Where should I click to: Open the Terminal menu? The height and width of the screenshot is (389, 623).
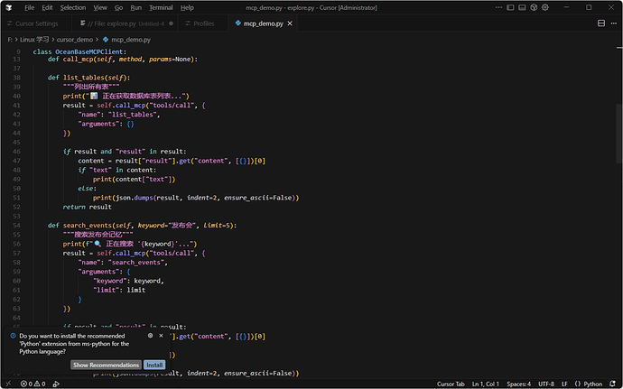161,7
